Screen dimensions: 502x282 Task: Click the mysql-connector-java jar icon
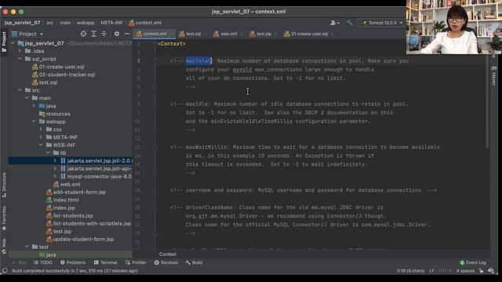click(63, 176)
